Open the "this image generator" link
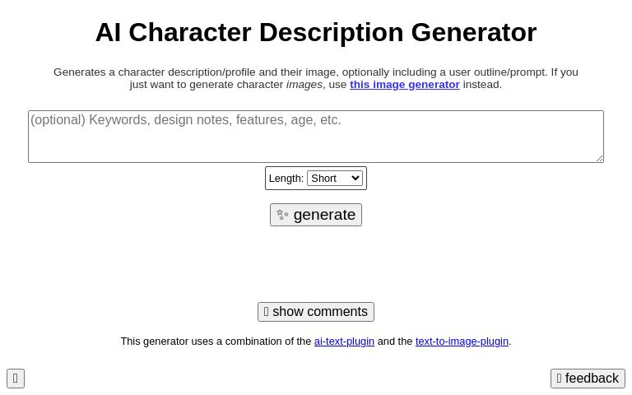 tap(404, 85)
